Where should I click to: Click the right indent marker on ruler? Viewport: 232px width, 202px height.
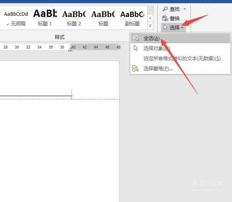[x=71, y=50]
